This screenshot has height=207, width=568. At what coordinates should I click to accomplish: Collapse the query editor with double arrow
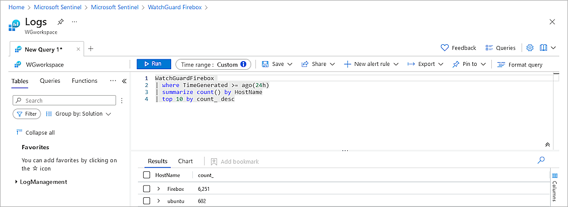[x=547, y=144]
